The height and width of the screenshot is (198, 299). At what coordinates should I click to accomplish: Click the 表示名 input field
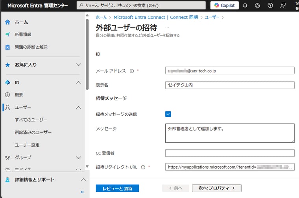click(230, 85)
